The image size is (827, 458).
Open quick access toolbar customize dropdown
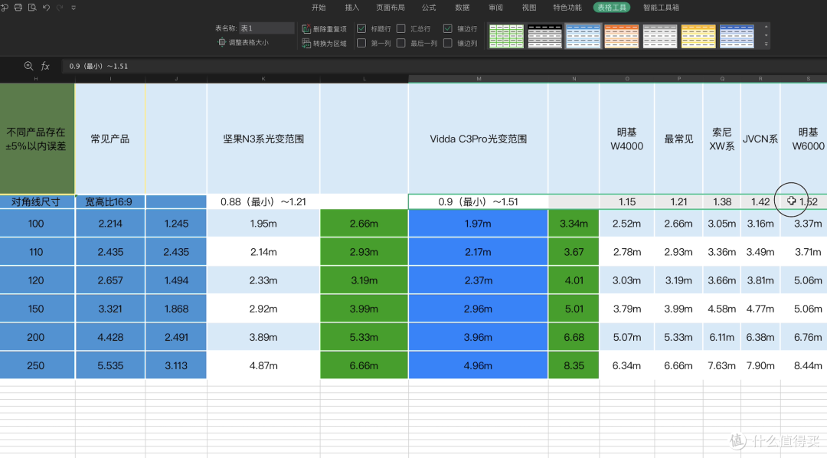[74, 8]
